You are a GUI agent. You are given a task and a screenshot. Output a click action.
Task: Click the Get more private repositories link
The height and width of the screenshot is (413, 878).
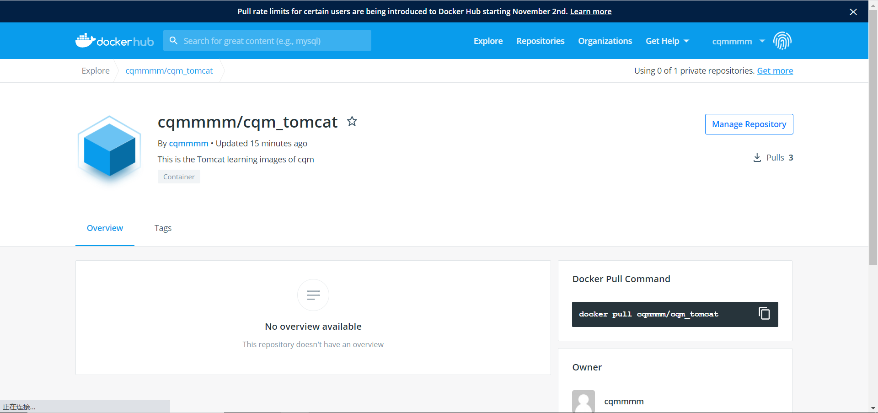(x=775, y=70)
